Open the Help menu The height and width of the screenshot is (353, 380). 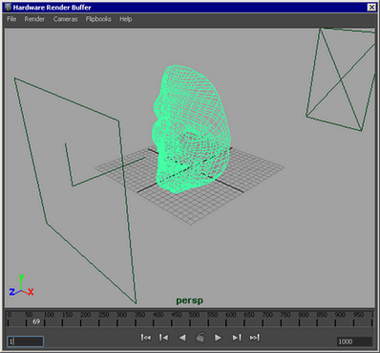[x=126, y=19]
